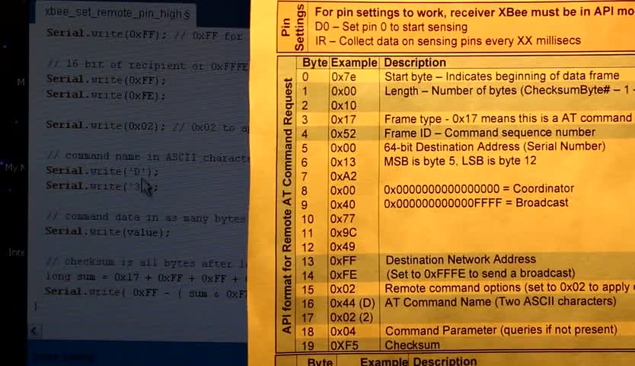Click the 0x9C example value
This screenshot has width=635, height=366.
343,233
